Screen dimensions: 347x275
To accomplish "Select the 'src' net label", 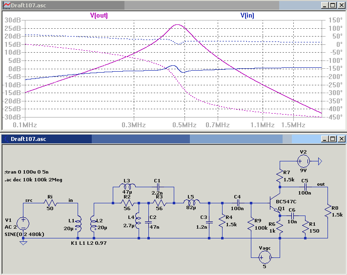I will point(29,200).
